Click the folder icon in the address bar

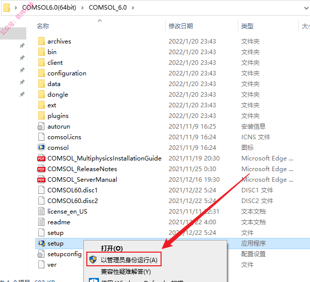point(7,8)
